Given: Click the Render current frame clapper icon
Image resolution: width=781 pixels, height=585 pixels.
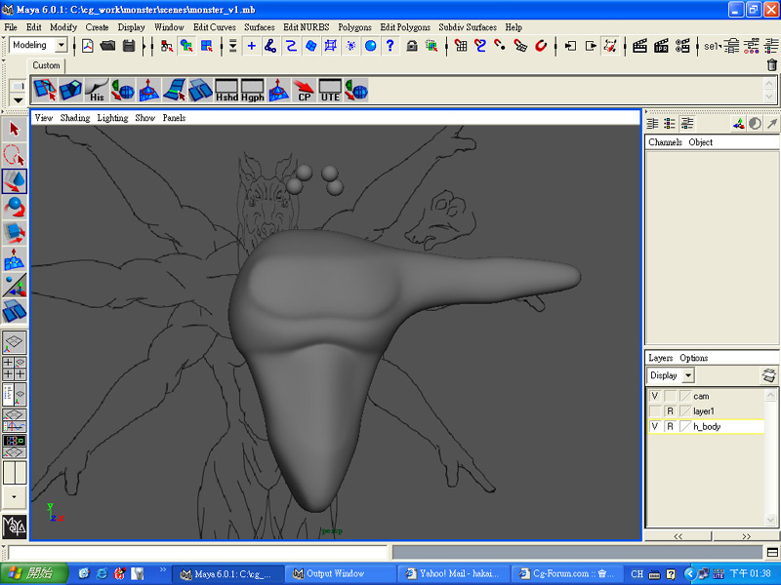Looking at the screenshot, I should pyautogui.click(x=640, y=46).
